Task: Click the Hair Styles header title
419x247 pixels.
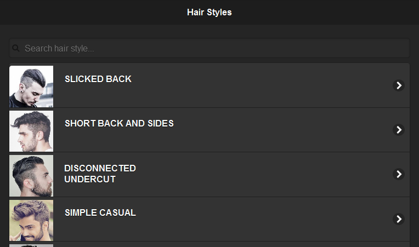Action: (x=209, y=12)
